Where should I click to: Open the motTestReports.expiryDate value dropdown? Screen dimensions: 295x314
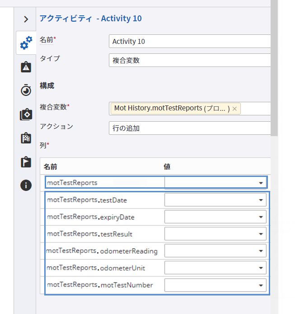(261, 217)
